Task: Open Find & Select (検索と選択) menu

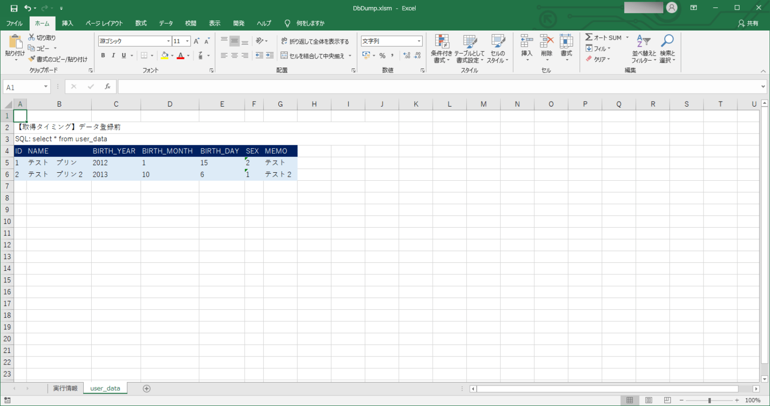Action: tap(667, 49)
